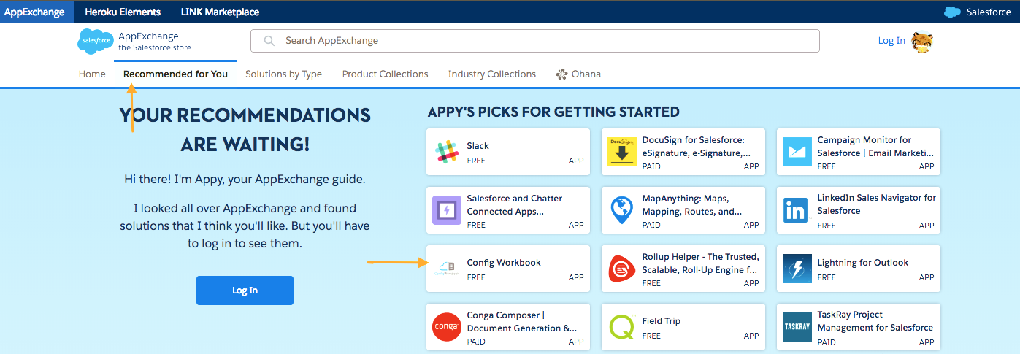Click the blue Log In button
Viewport: 1020px width, 354px height.
[245, 290]
